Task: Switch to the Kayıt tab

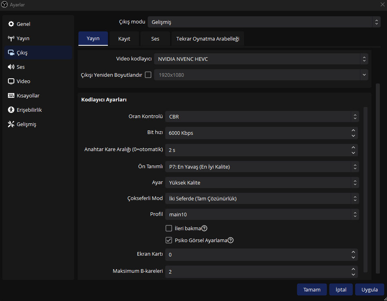Action: [x=124, y=39]
